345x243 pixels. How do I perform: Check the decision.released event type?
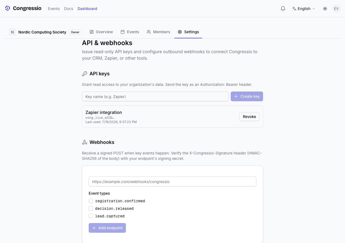91,208
